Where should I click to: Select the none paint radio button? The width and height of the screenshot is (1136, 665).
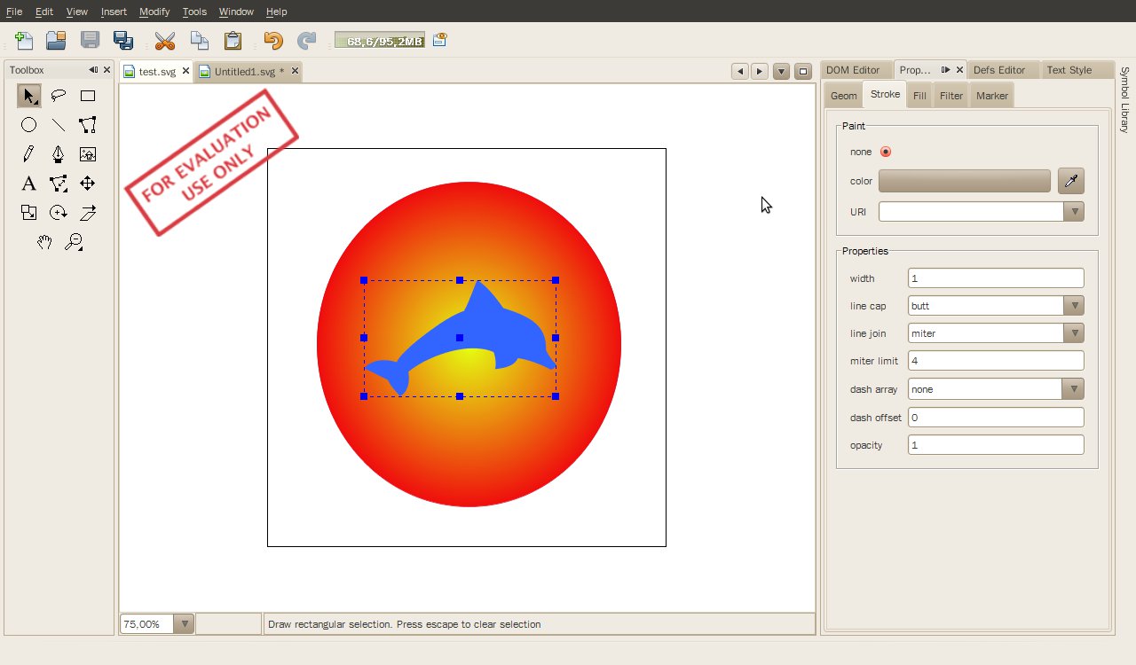click(x=886, y=152)
